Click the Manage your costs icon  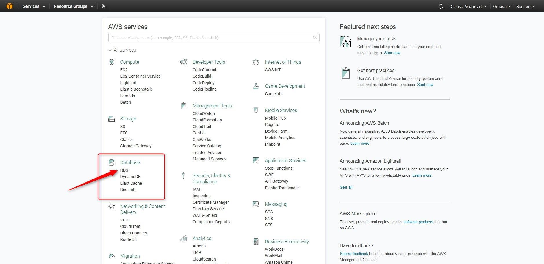tap(345, 41)
